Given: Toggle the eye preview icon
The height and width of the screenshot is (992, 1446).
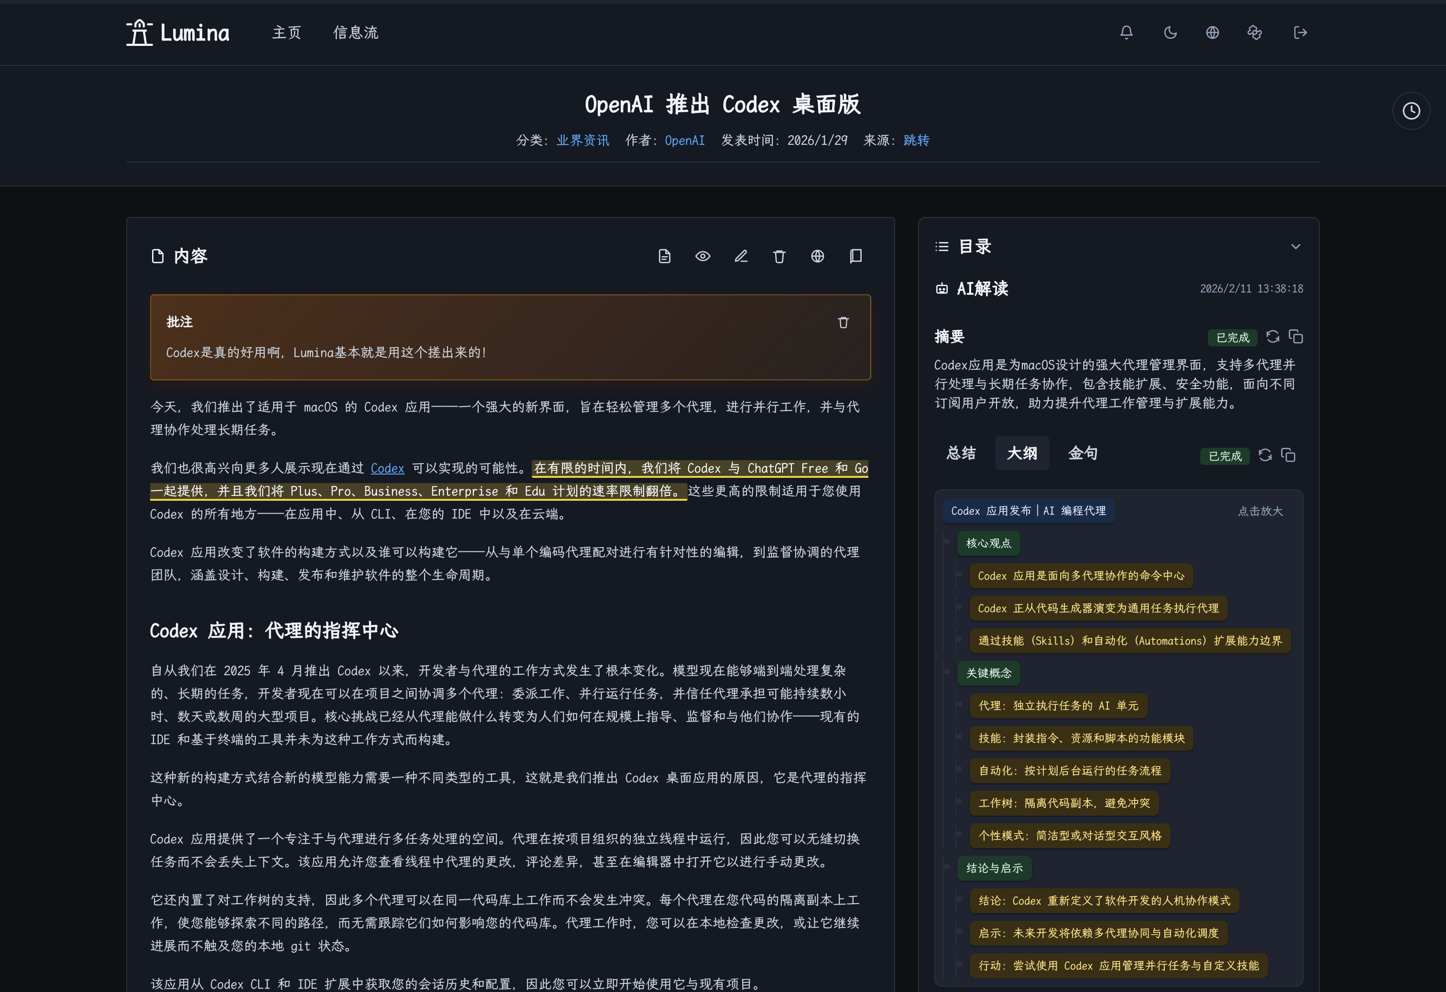Looking at the screenshot, I should click(x=702, y=256).
